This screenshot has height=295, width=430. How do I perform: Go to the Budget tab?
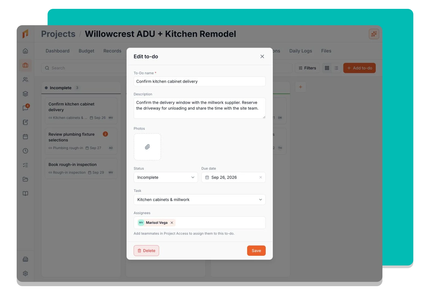pos(87,51)
